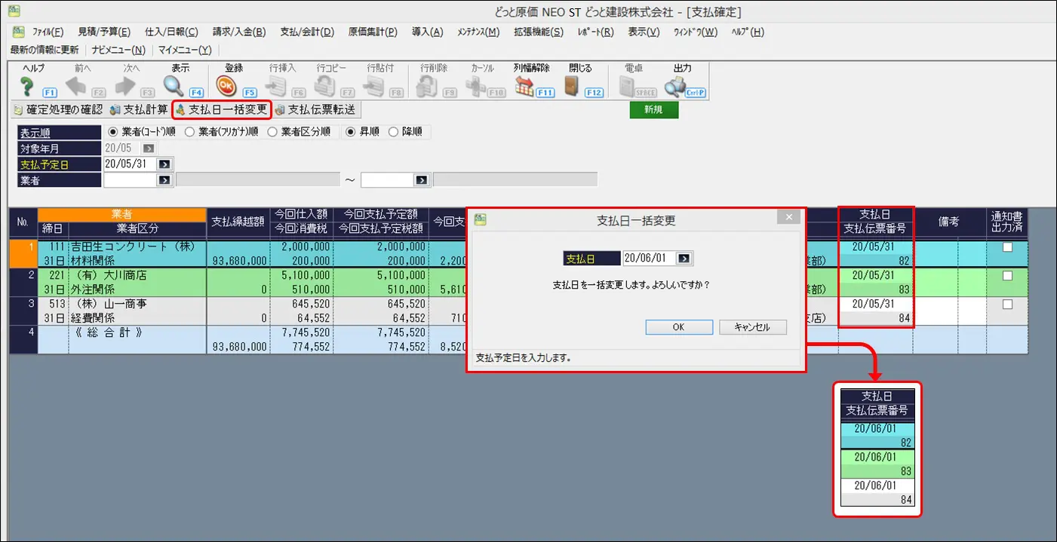The image size is (1057, 542).
Task: Click キャンセル in the dialog
Action: [x=753, y=327]
